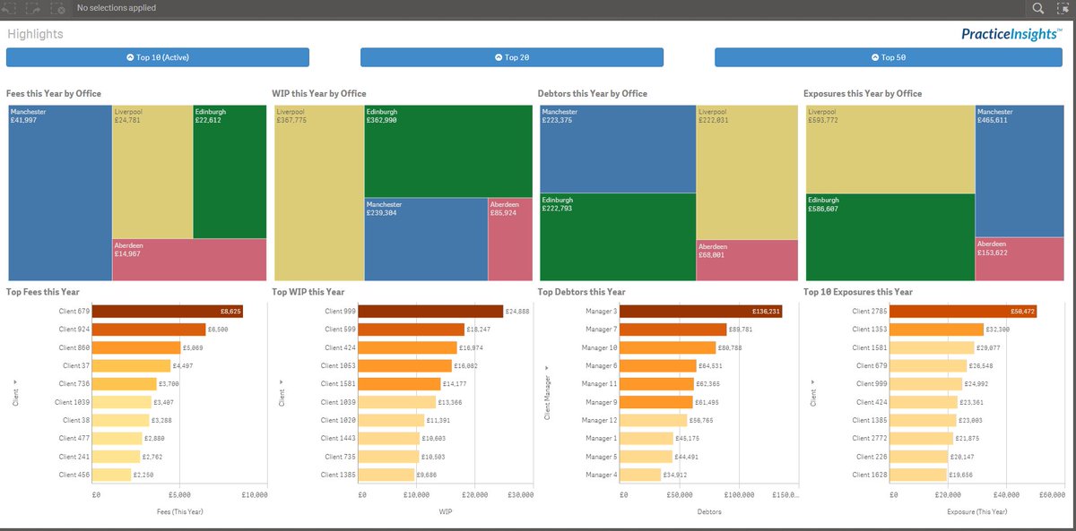Click the 'Exposure (This Year)' axis title
This screenshot has width=1076, height=531.
point(976,511)
